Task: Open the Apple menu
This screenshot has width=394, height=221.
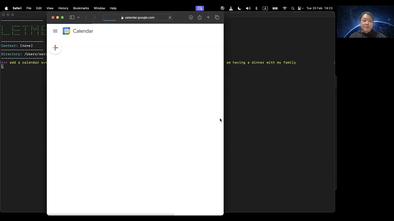Action: tap(6, 8)
